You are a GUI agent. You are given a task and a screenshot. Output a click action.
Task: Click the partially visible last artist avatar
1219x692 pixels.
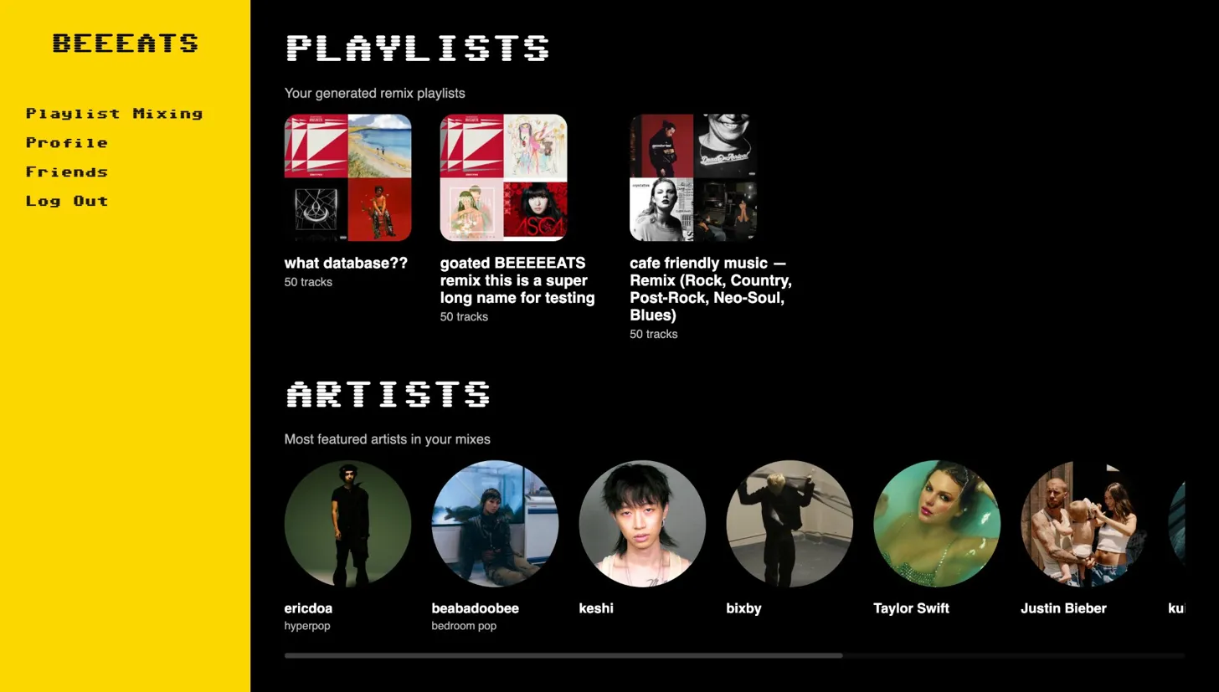[1176, 524]
